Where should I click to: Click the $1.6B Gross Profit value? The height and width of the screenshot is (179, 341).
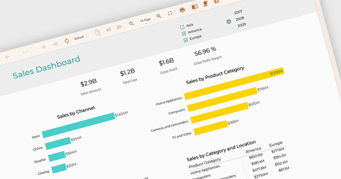tap(166, 62)
